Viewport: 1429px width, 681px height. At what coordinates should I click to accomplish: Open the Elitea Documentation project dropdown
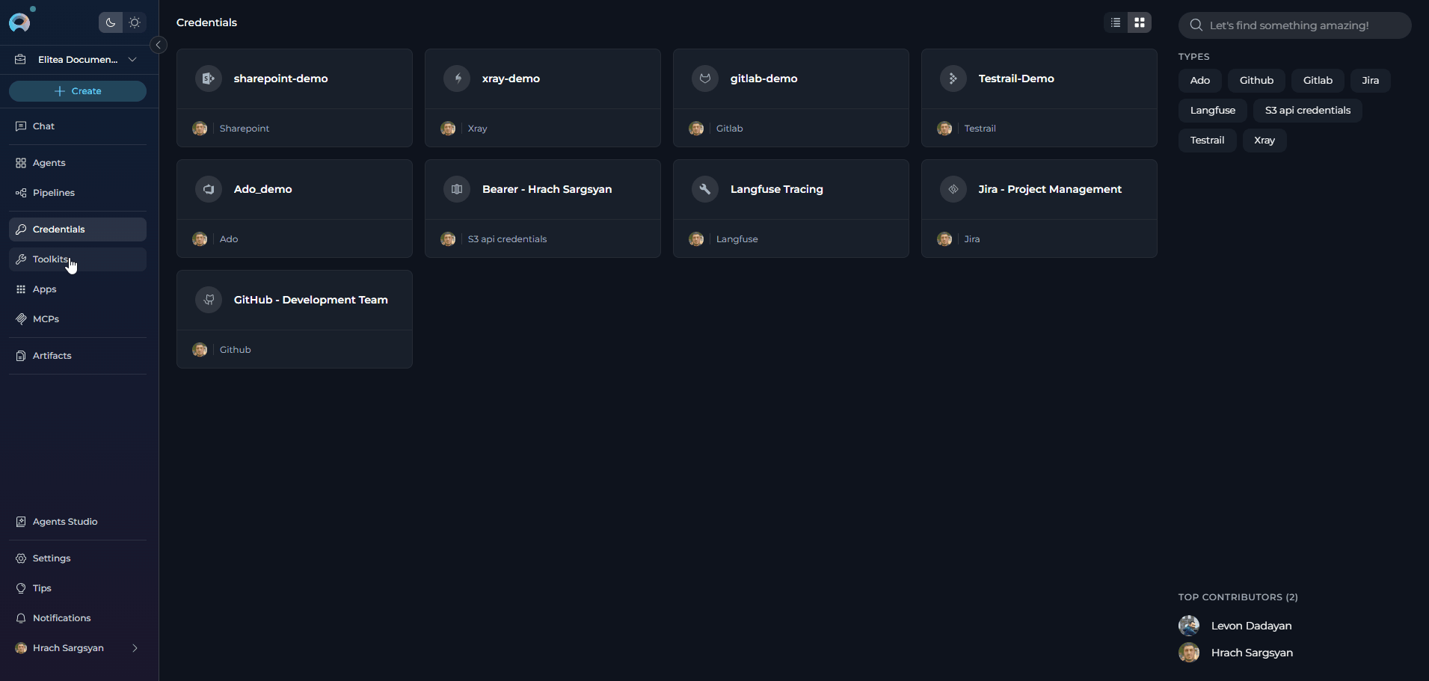pyautogui.click(x=78, y=59)
